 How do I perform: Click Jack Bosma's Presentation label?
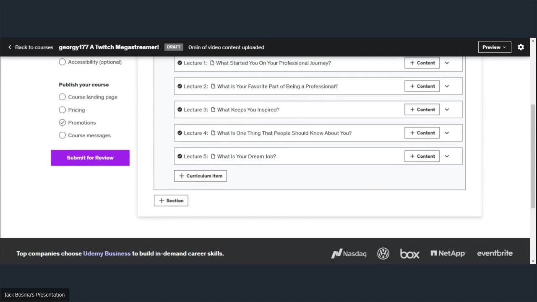(x=35, y=295)
